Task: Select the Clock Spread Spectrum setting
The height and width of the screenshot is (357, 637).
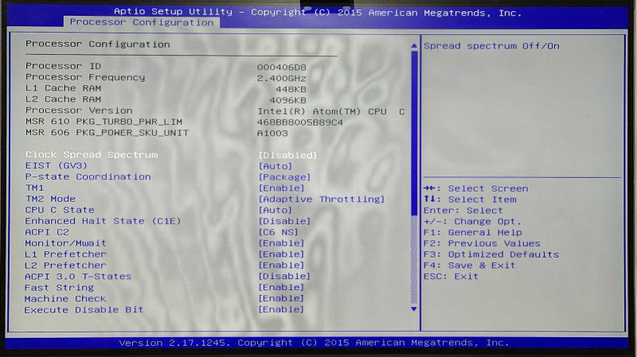Action: pos(92,154)
